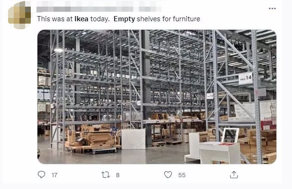Click the white panel leaning on pillar
292x189 pixels.
[133, 139]
